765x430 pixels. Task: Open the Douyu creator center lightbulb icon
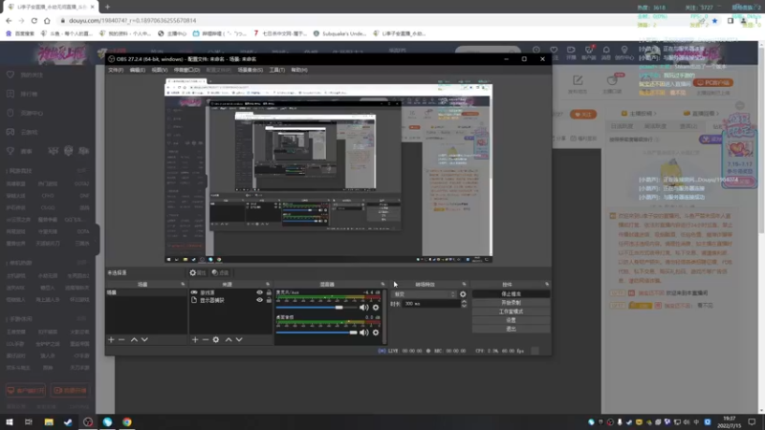624,52
